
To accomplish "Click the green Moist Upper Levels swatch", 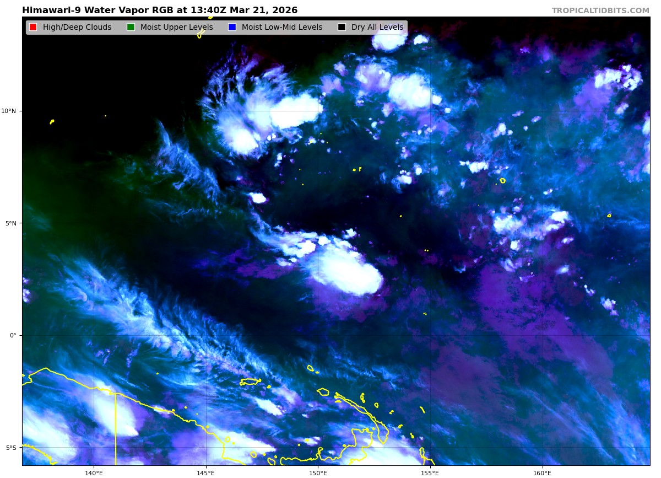I will pos(131,27).
